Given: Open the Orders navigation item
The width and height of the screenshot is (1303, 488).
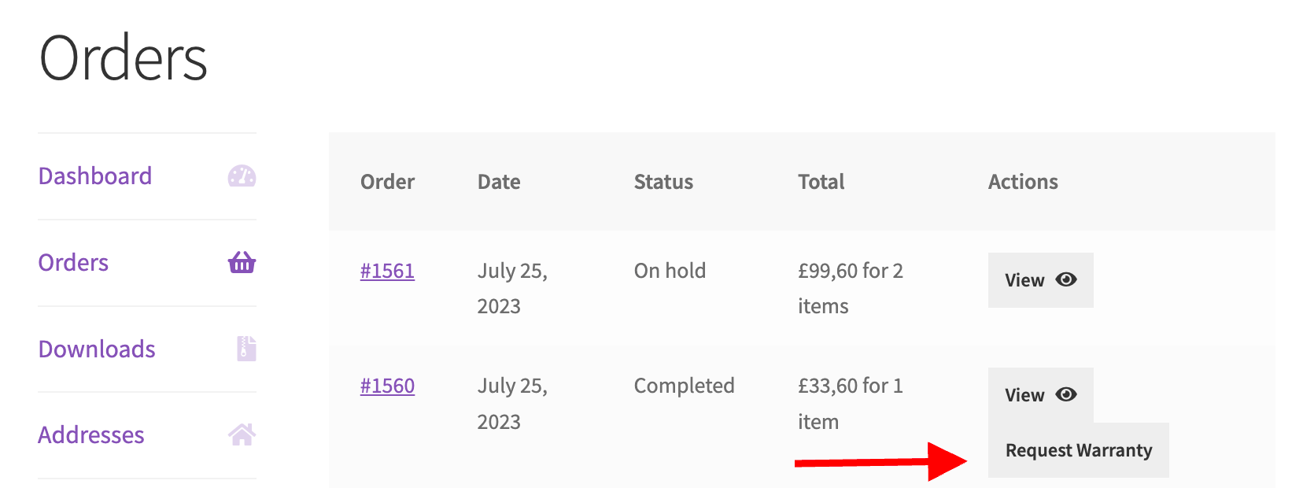Looking at the screenshot, I should (x=72, y=263).
